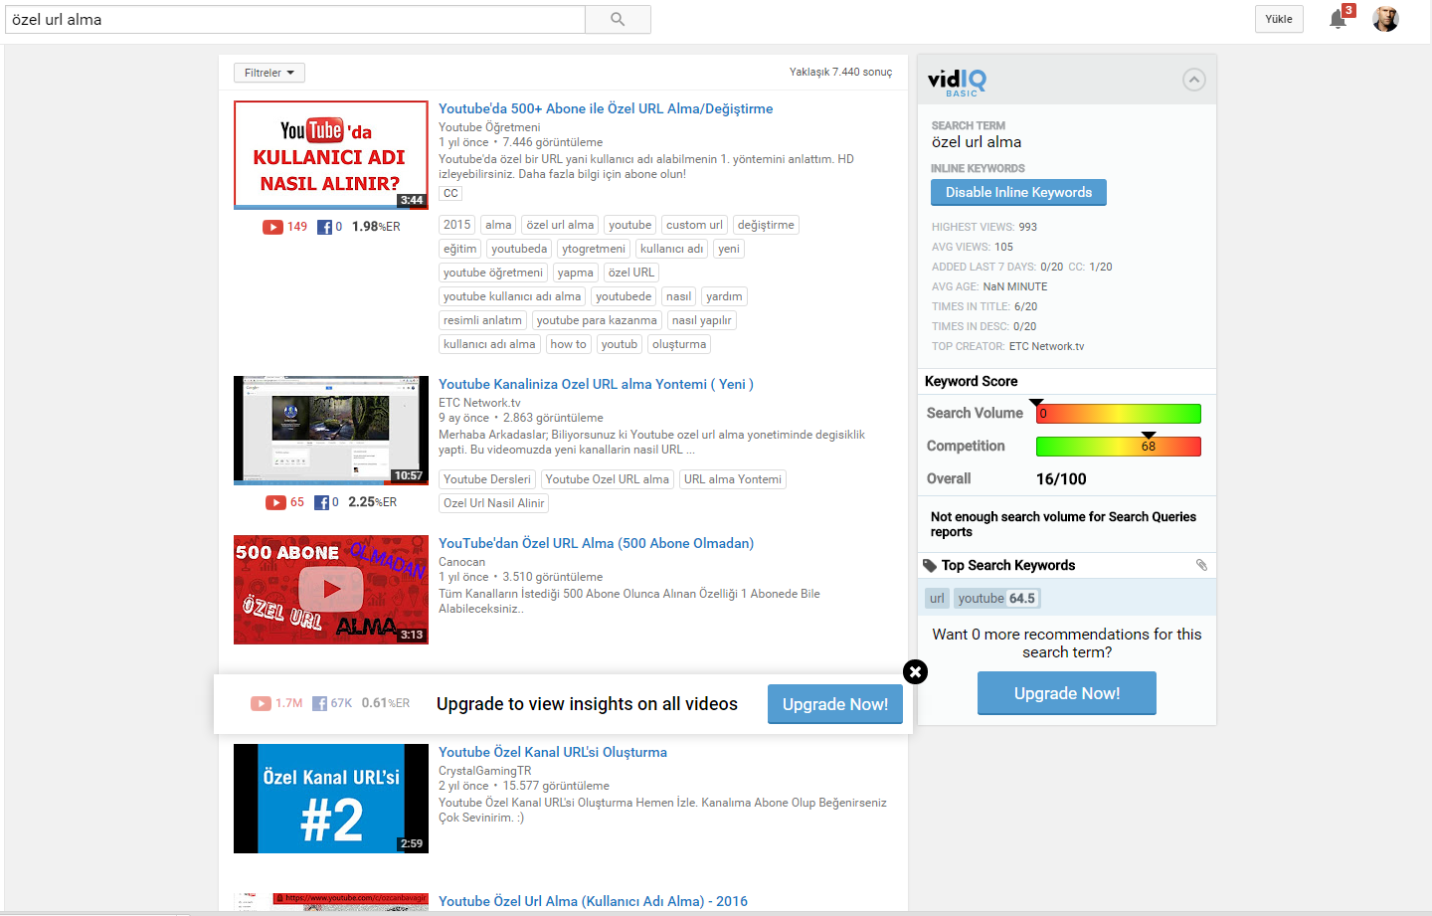The height and width of the screenshot is (916, 1432).
Task: Click Upgrade Now in the banner
Action: [x=835, y=704]
